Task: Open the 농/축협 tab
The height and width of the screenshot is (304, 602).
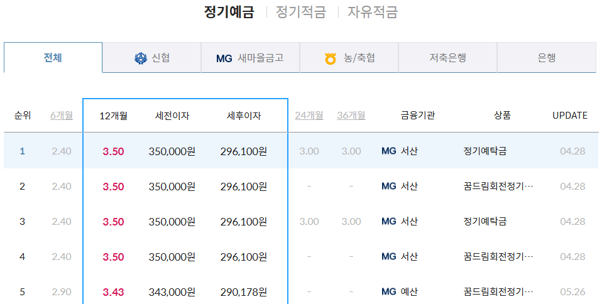Action: click(349, 58)
